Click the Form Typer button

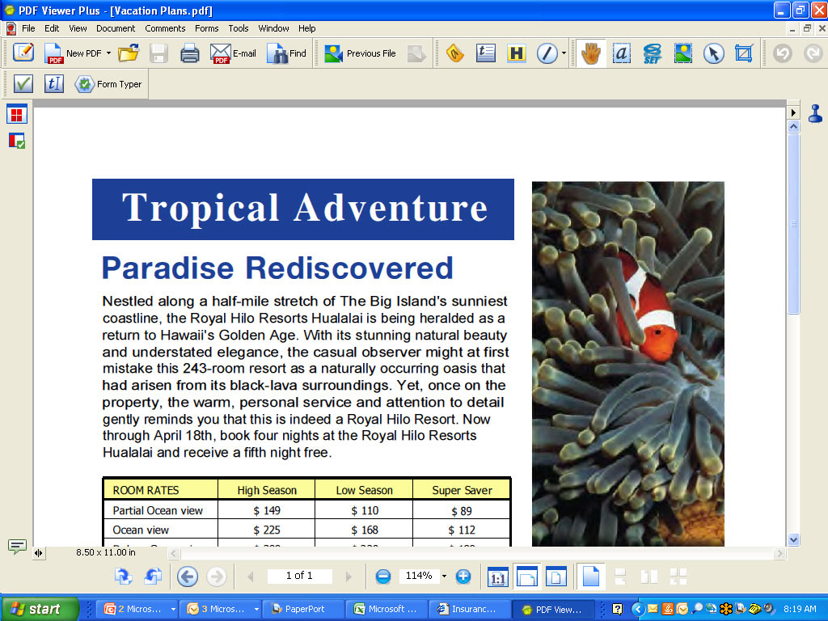[108, 84]
